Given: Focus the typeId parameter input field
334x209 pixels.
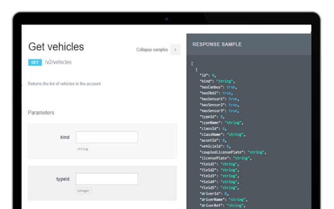Looking at the screenshot, I should 106,179.
